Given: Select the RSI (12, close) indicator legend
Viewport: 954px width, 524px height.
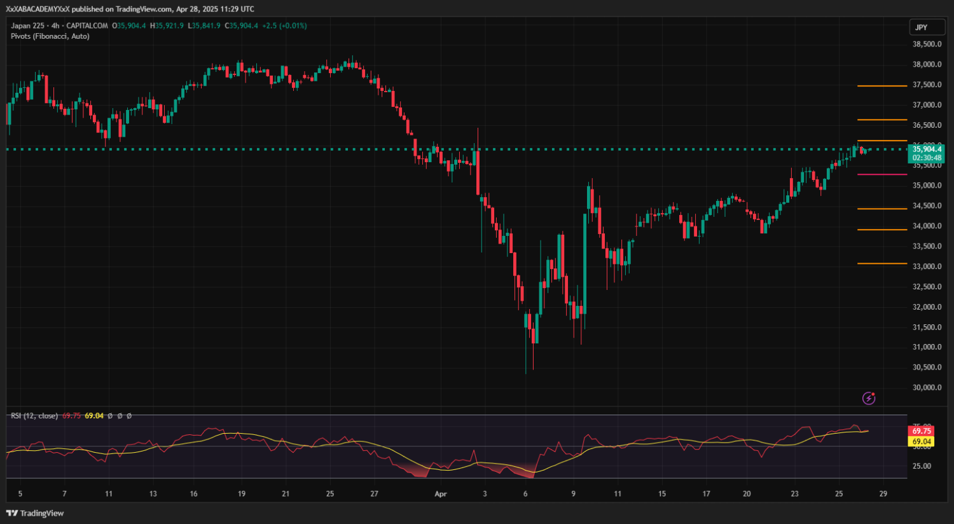Looking at the screenshot, I should point(34,416).
